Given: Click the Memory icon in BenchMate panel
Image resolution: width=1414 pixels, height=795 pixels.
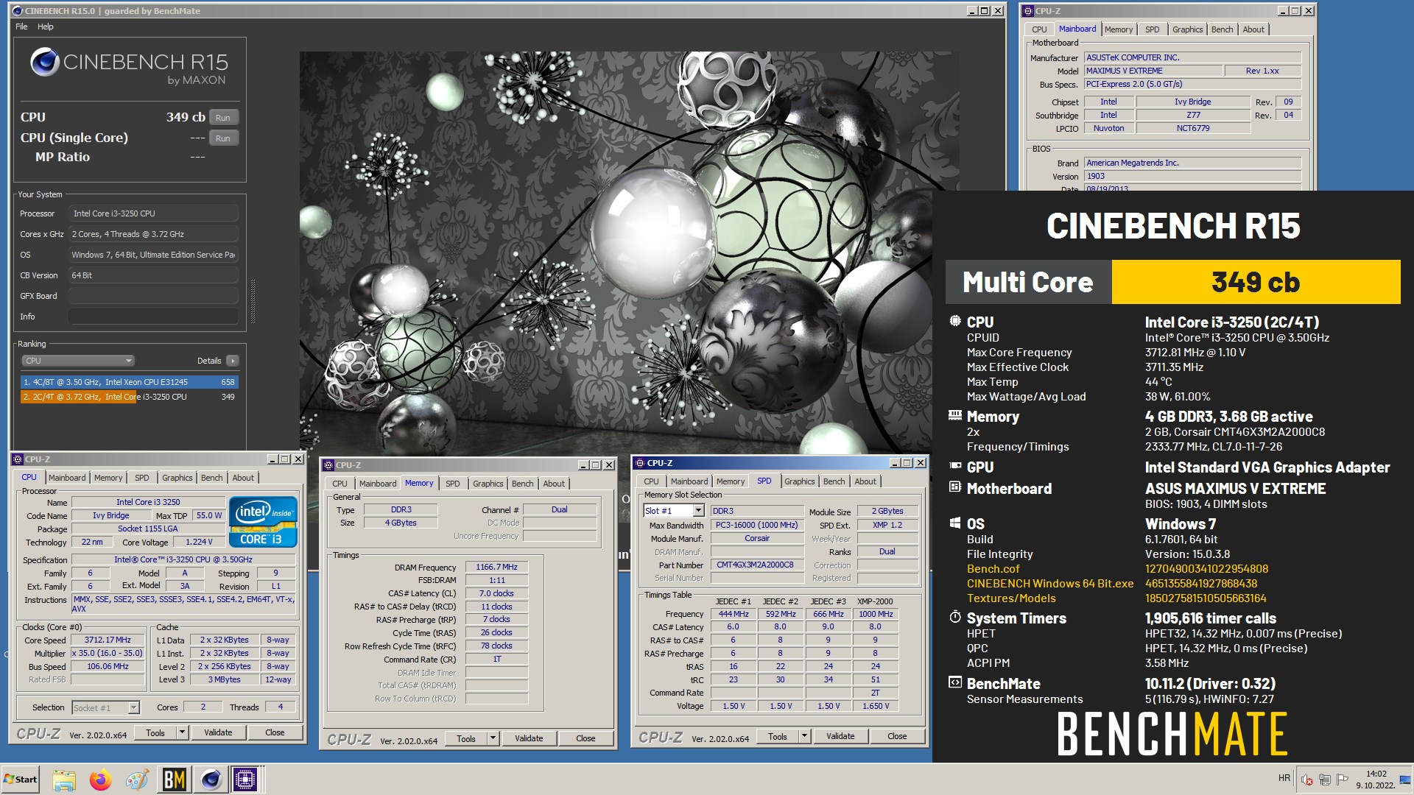Looking at the screenshot, I should point(955,416).
